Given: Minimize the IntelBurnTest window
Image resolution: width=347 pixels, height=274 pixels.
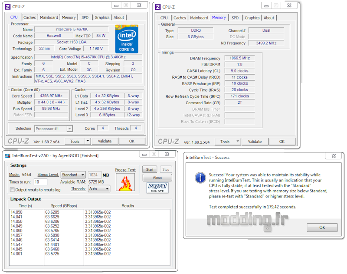Looking at the screenshot, I should point(144,154).
